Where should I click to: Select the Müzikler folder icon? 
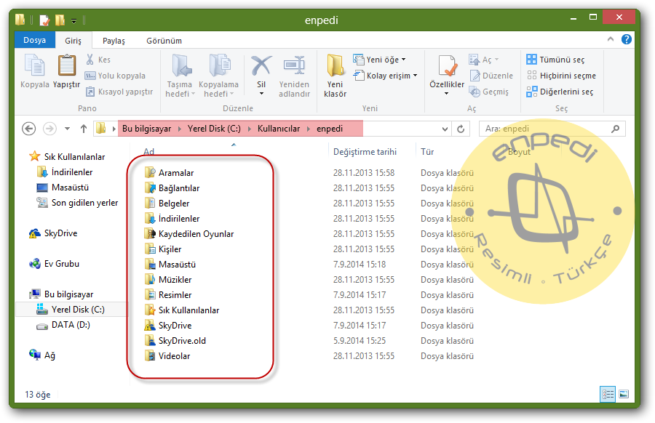149,280
